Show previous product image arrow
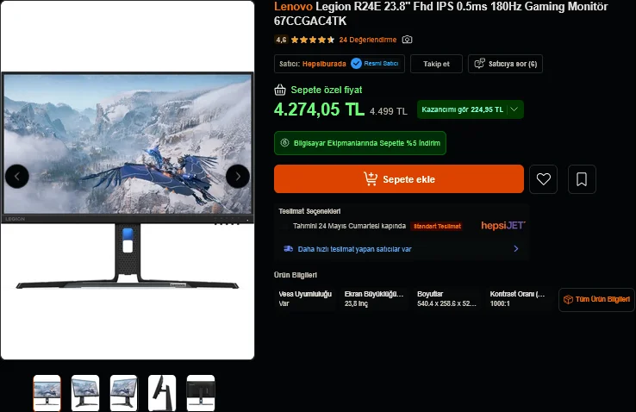636x412 pixels. pyautogui.click(x=17, y=177)
